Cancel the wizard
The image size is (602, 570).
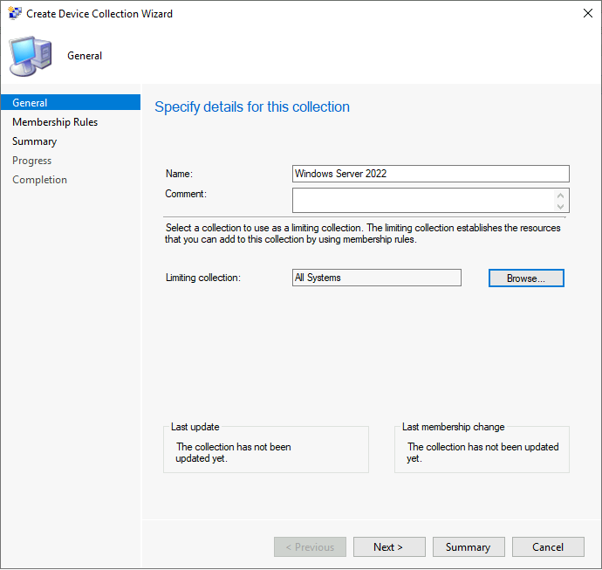pyautogui.click(x=548, y=547)
